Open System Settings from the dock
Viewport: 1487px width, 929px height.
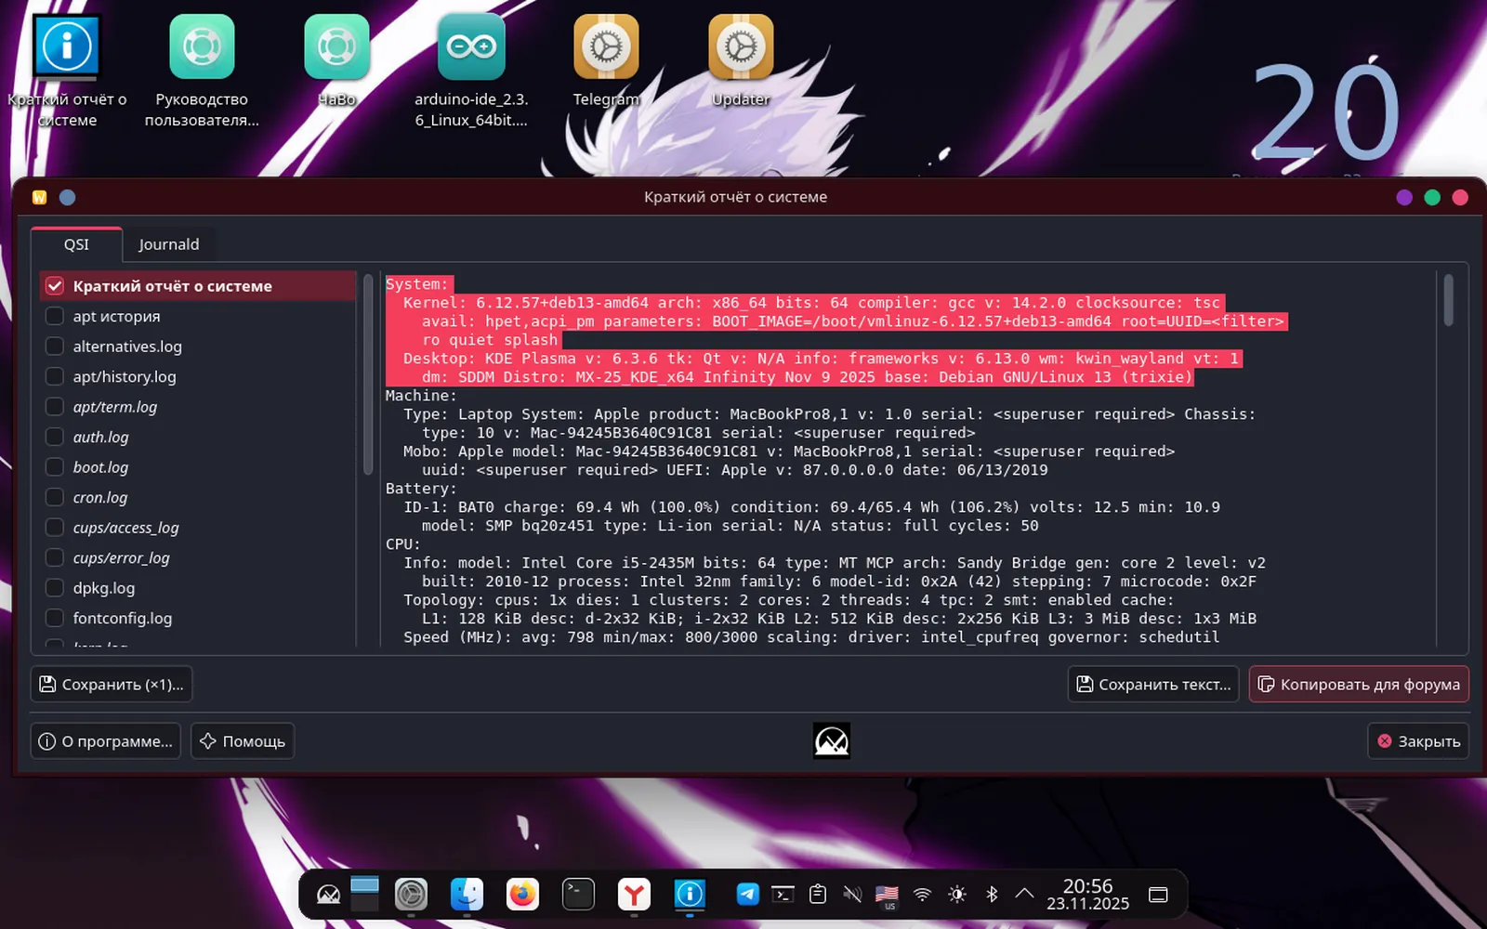(x=411, y=895)
